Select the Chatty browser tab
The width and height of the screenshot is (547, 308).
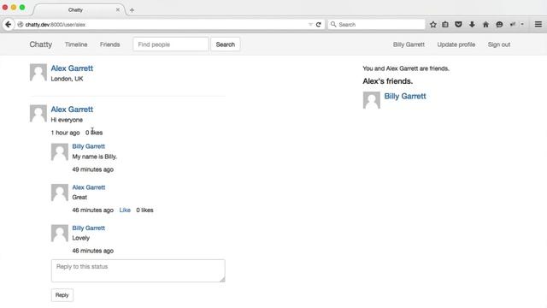(x=76, y=9)
